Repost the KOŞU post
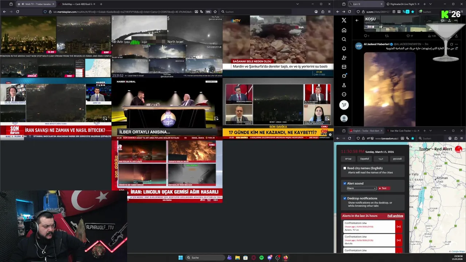Screen dimensions: 466x262 pyautogui.click(x=387, y=36)
